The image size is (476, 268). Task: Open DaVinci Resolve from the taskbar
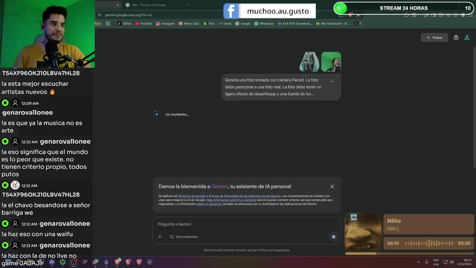click(150, 262)
